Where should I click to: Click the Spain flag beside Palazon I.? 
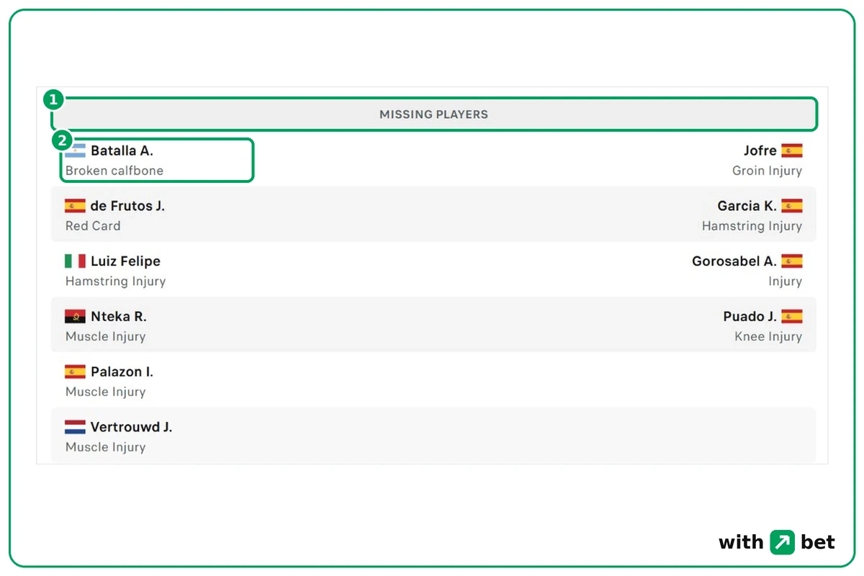(x=75, y=372)
